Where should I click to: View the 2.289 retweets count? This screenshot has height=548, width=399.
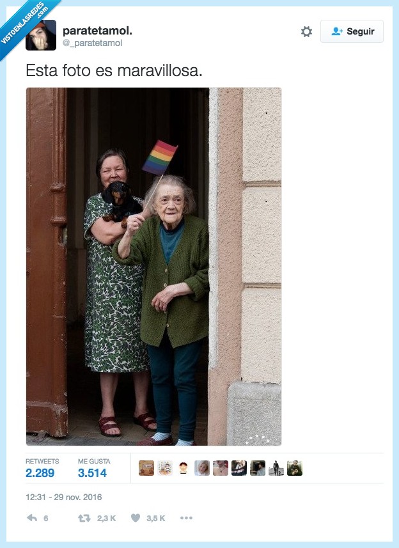(x=40, y=473)
